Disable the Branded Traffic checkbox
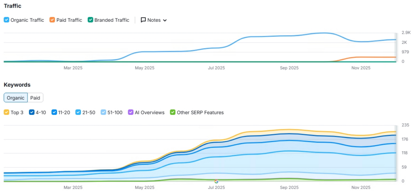414x193 pixels. [x=90, y=20]
